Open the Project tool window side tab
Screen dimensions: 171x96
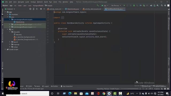(x=2, y=12)
